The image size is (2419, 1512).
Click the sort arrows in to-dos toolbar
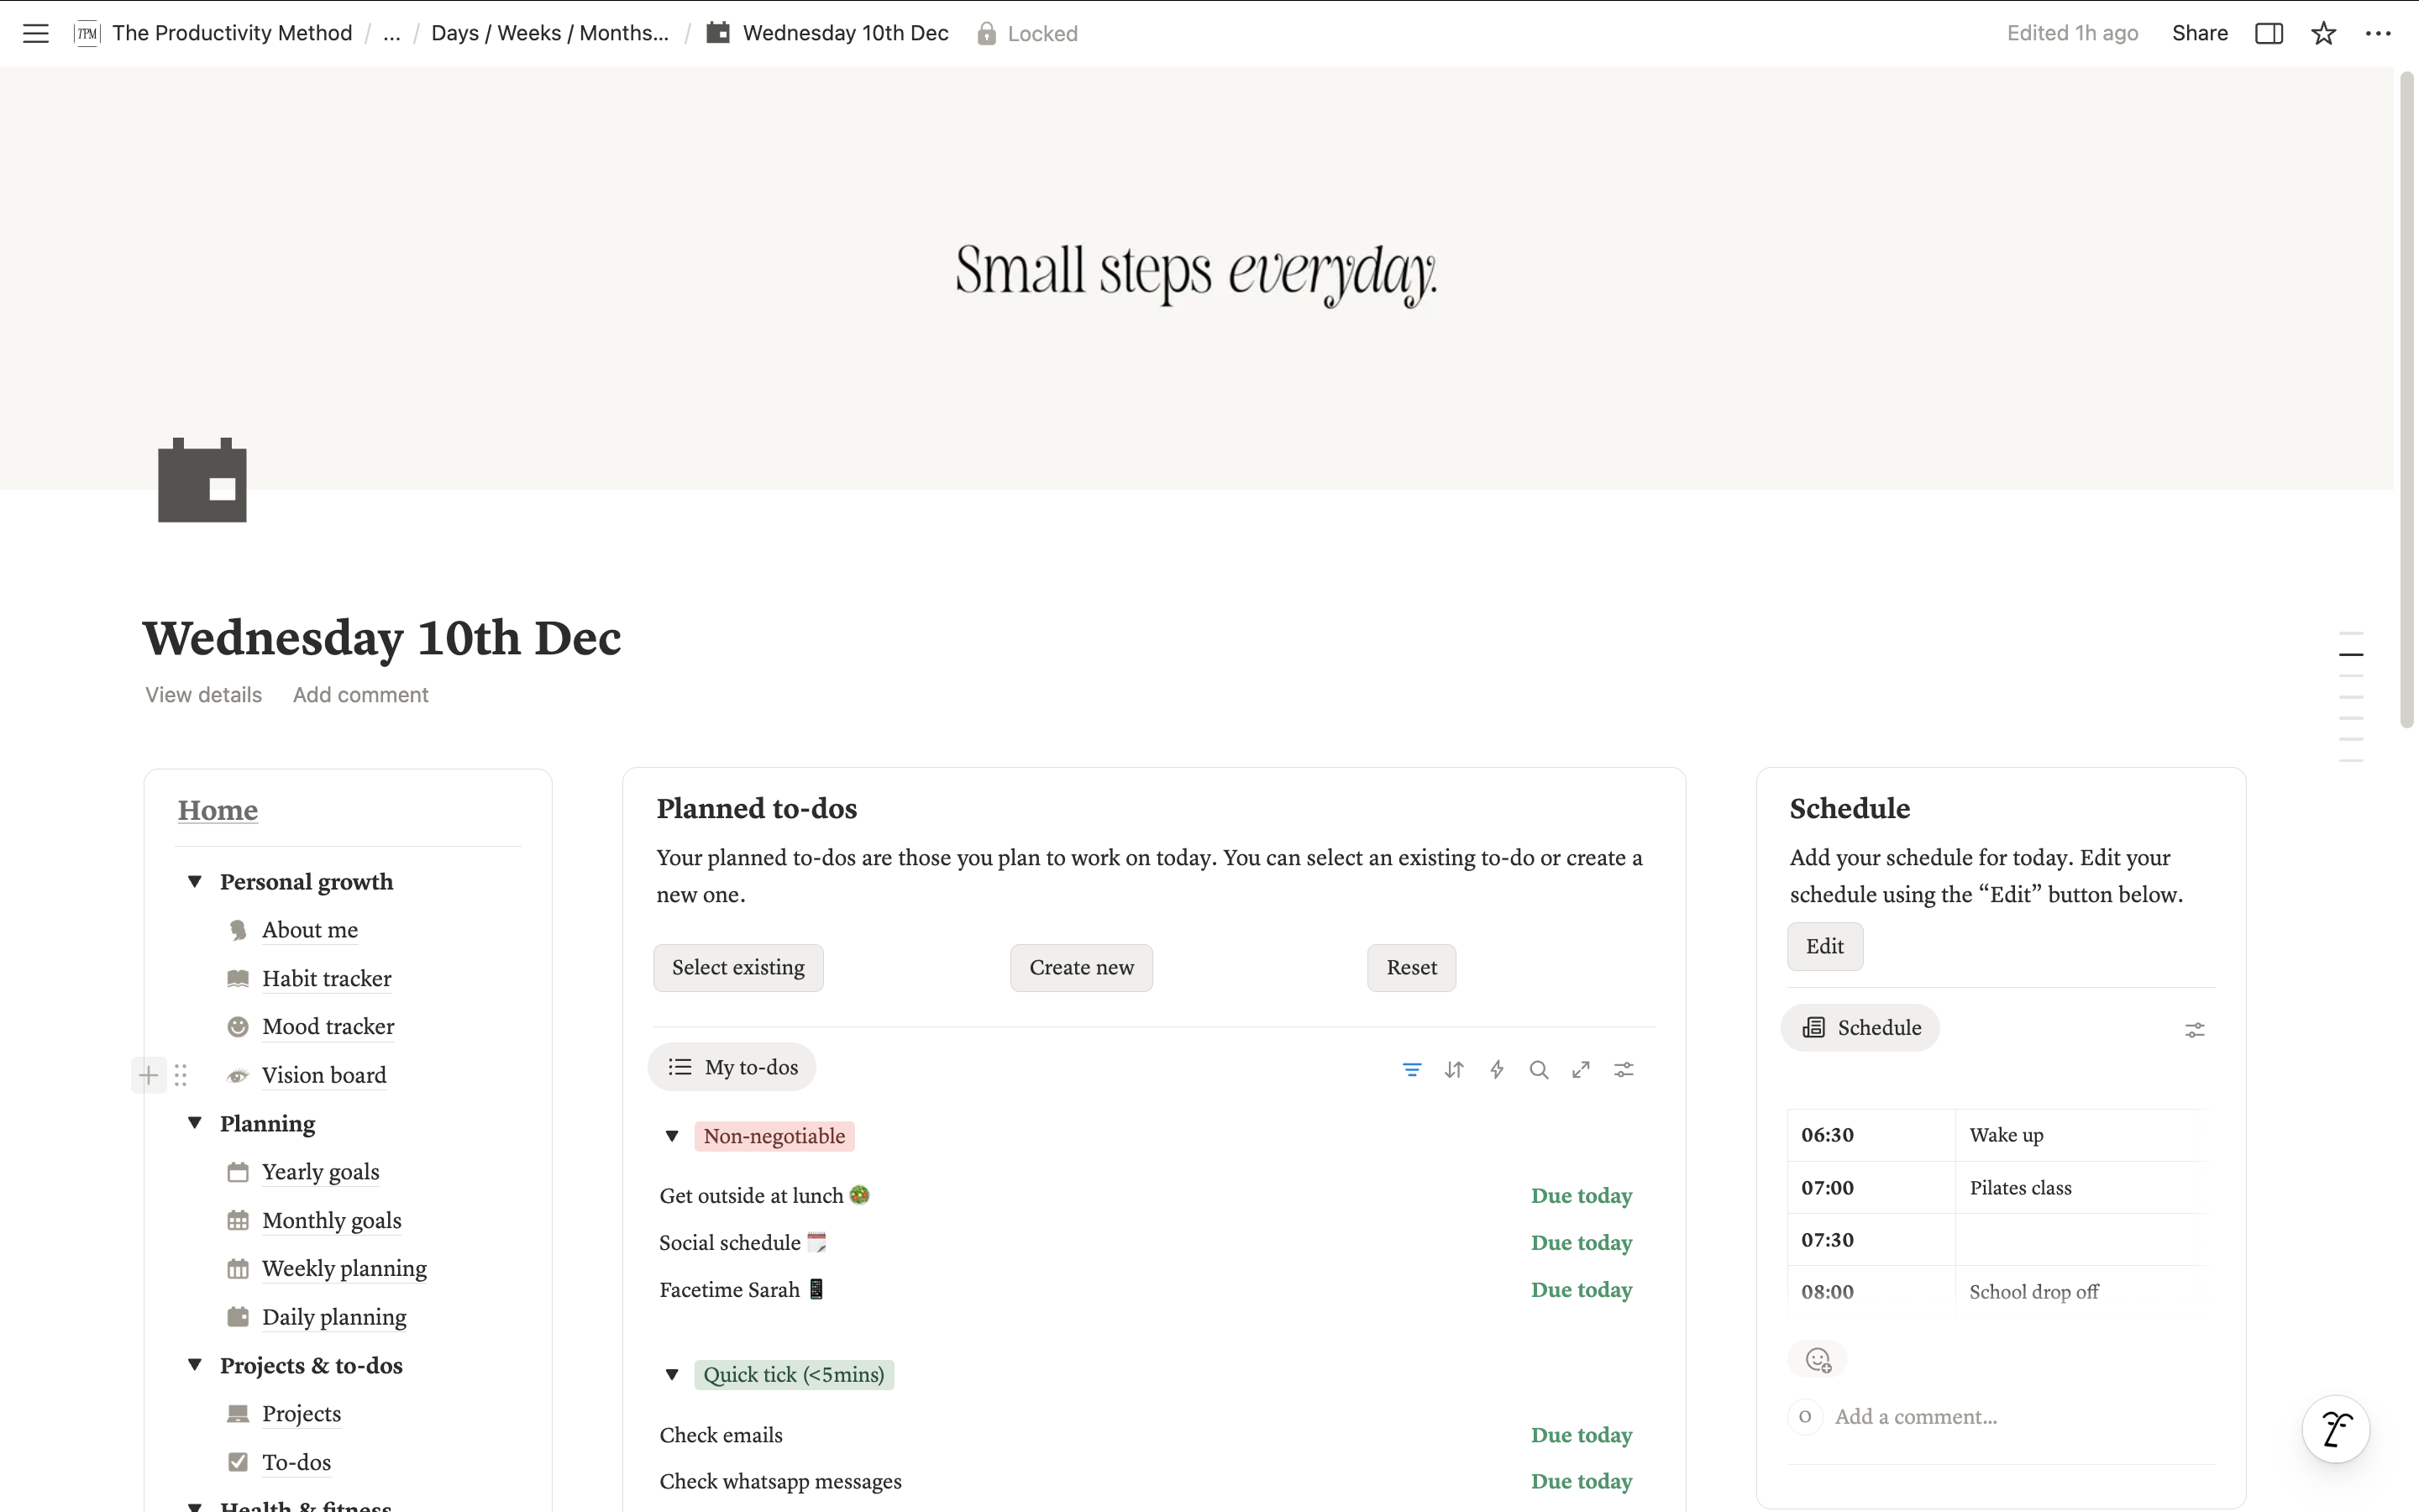pos(1455,1069)
